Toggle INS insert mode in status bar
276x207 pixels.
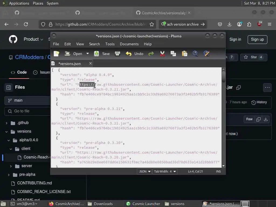point(218,171)
